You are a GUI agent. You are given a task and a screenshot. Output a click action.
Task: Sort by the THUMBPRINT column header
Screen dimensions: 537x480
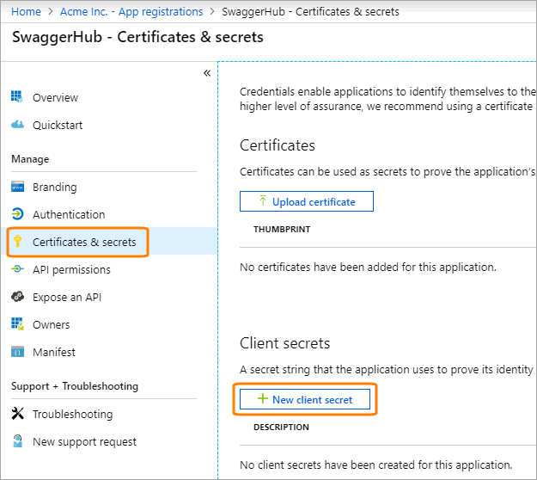point(282,230)
